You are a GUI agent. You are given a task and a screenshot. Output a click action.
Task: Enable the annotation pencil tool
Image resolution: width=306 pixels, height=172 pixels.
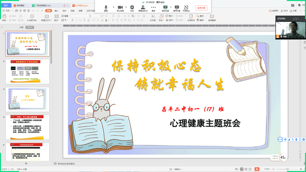(186, 8)
